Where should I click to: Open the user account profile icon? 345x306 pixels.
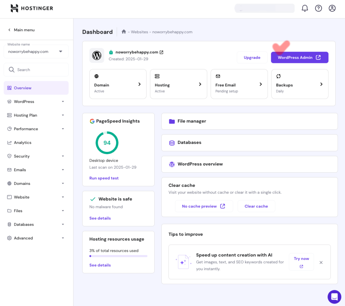point(332,8)
